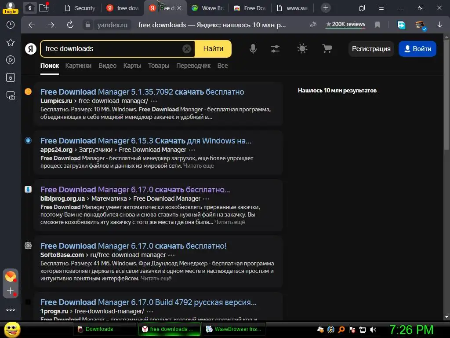Open Free Download Manager 6.15.3 result
450x338 pixels.
coord(146,140)
